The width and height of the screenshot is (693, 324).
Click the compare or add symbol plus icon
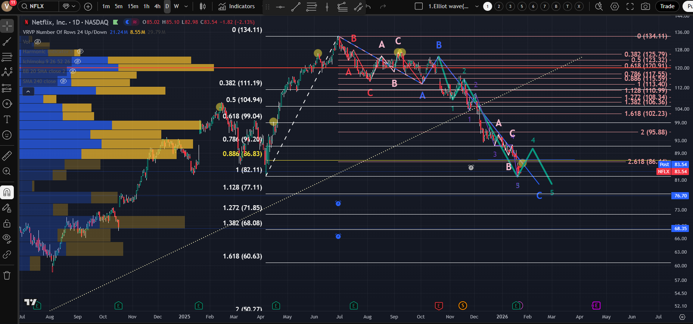(88, 6)
